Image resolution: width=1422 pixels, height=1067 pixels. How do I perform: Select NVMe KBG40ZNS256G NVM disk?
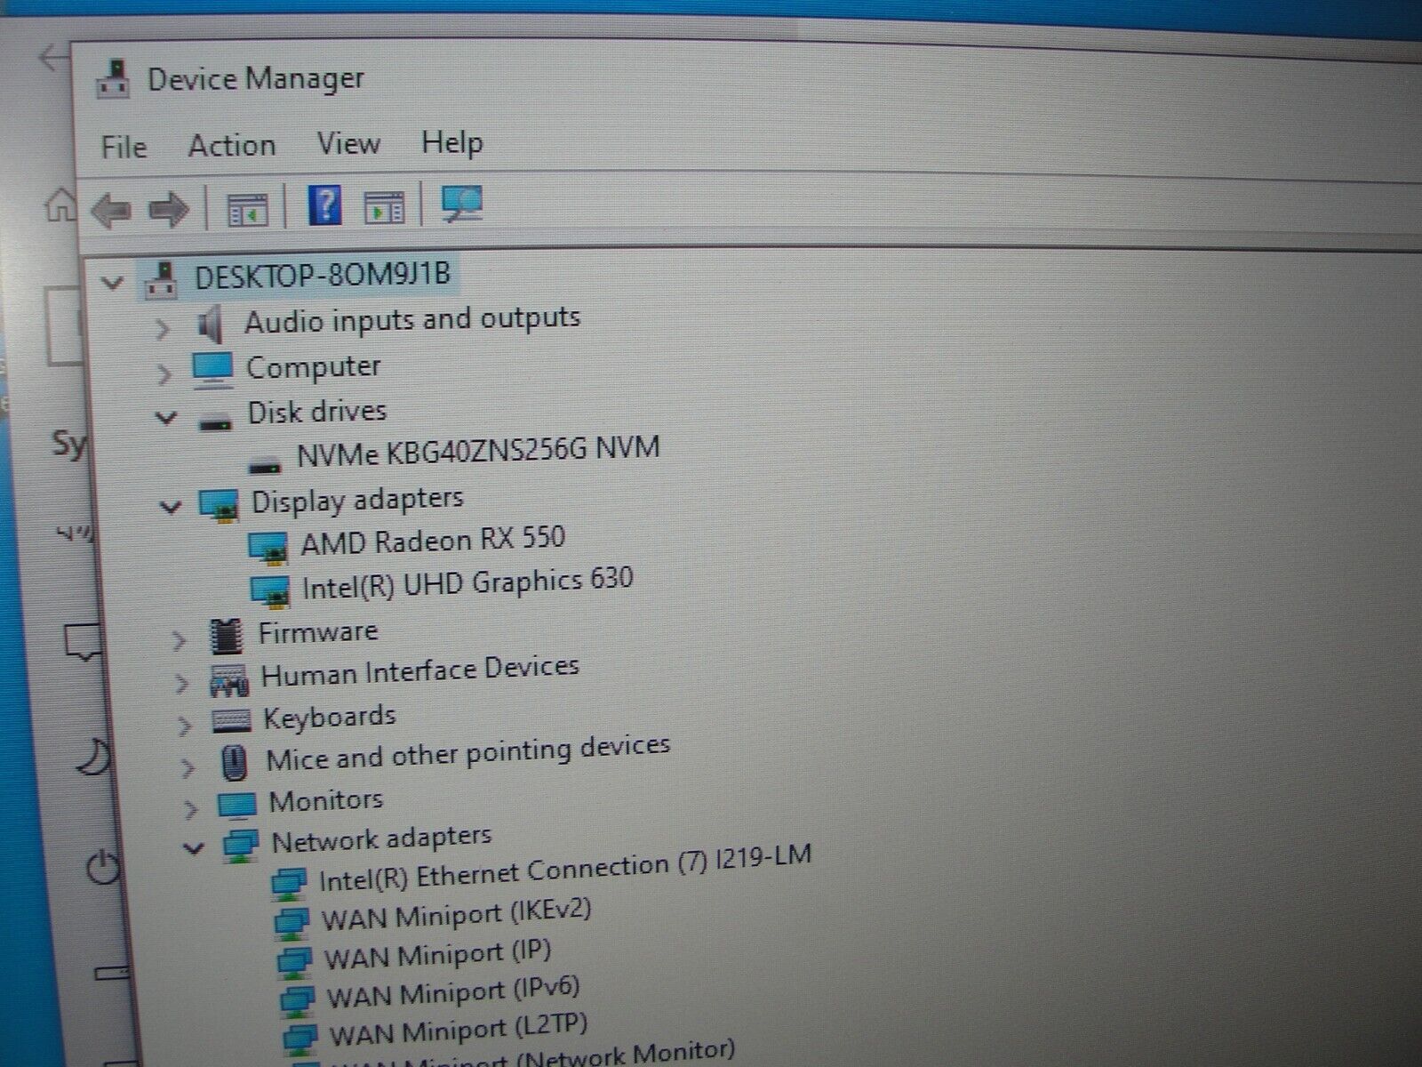point(478,451)
